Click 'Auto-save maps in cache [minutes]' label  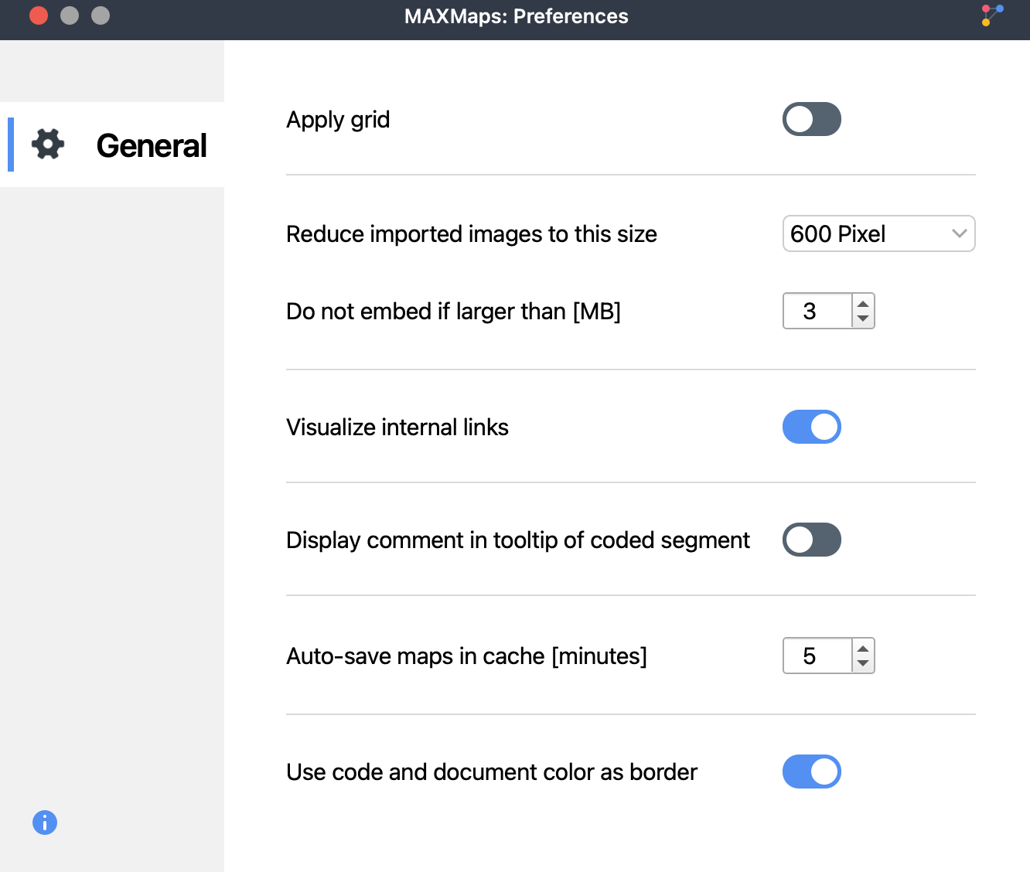tap(467, 656)
